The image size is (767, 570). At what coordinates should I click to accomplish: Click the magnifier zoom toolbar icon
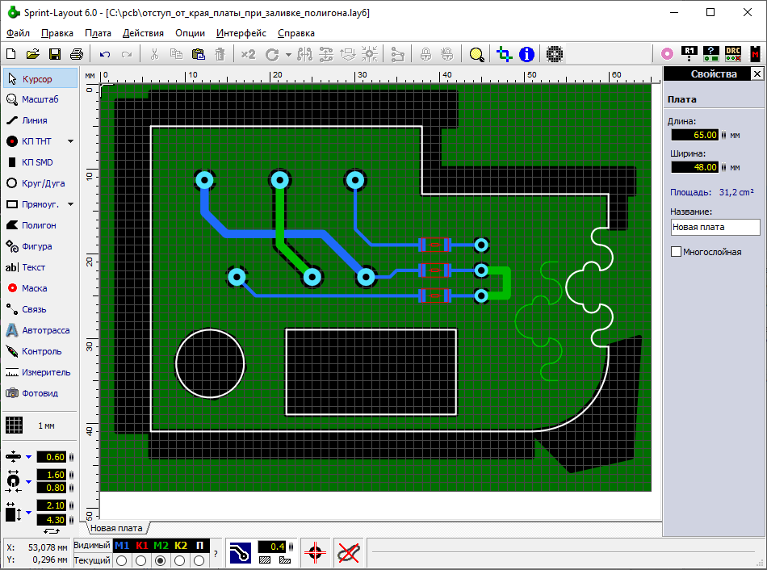coord(476,54)
